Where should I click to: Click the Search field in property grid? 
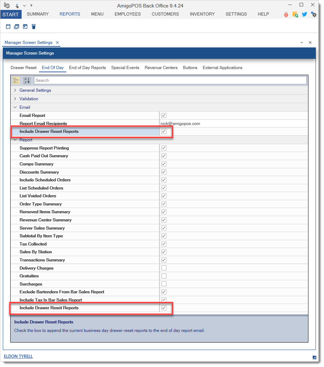170,80
